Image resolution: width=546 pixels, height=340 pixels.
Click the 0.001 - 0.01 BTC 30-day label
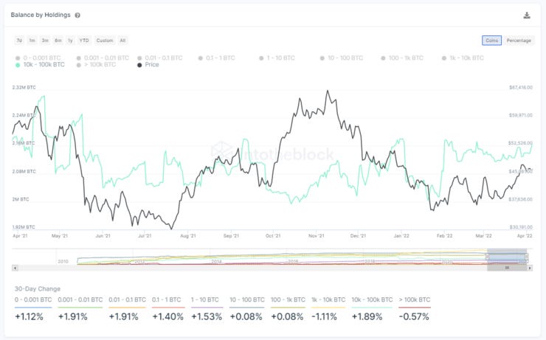pyautogui.click(x=80, y=299)
